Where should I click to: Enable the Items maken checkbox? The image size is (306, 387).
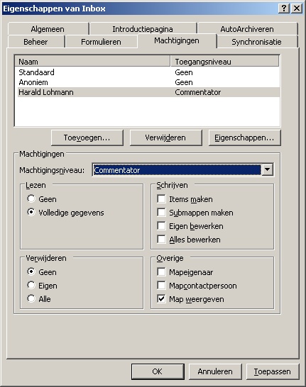(x=161, y=198)
